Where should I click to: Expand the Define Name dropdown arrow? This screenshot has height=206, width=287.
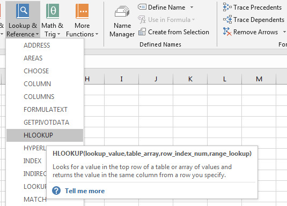pyautogui.click(x=192, y=7)
